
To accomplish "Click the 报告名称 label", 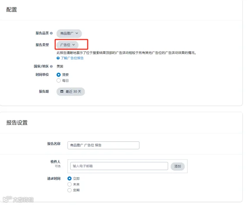I will (54, 144).
